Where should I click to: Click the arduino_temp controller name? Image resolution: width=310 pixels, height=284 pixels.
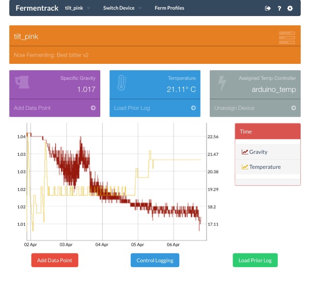tap(274, 90)
